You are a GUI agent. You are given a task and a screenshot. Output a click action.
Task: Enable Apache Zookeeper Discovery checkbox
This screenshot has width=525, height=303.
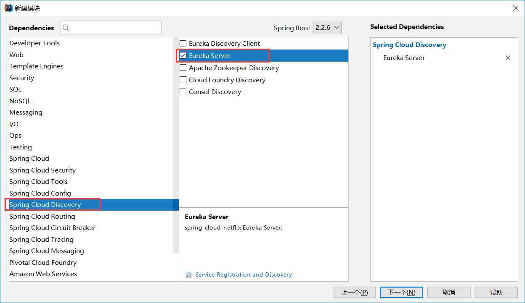pyautogui.click(x=183, y=68)
